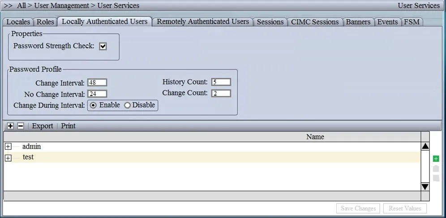Open the FSM tab
This screenshot has width=446, height=218.
pos(412,22)
